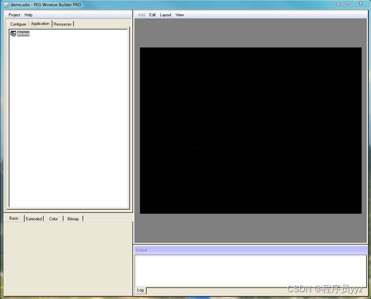Select the Application tab

(x=40, y=24)
